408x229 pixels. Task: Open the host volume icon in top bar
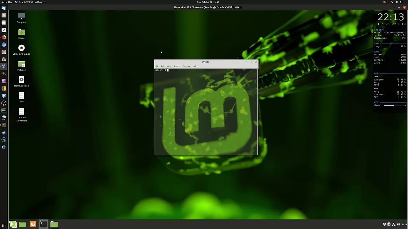pyautogui.click(x=397, y=2)
